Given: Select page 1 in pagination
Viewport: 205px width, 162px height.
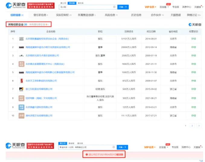Looking at the screenshot, I should coord(185,126).
